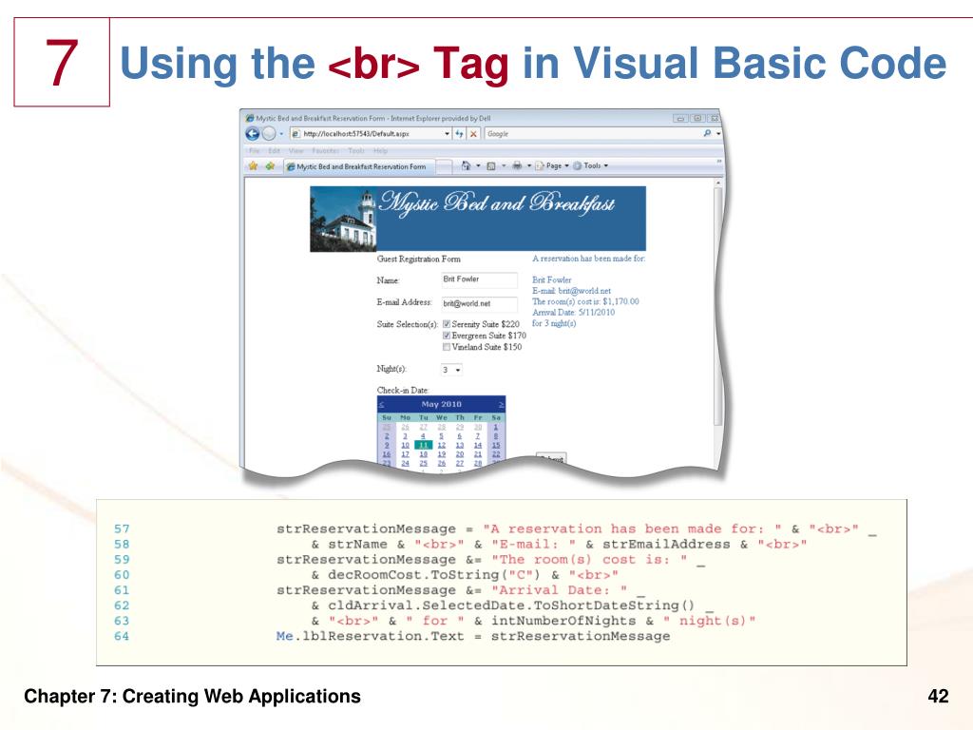Go to previous month in calendar
Viewport: 973px width, 730px height.
[x=382, y=405]
